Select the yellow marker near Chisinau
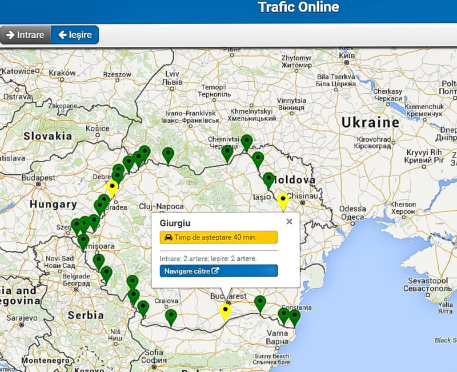 coord(283,201)
